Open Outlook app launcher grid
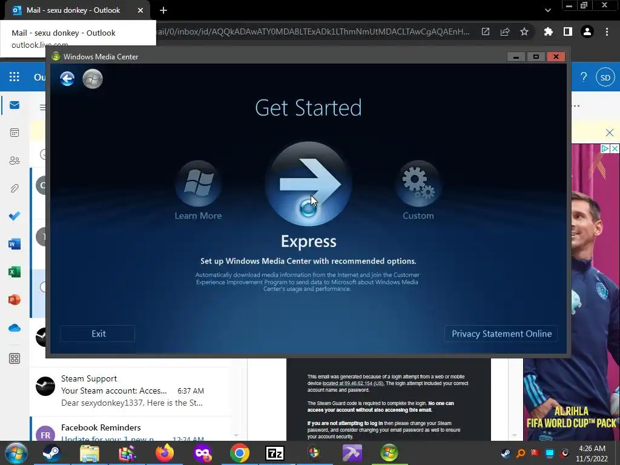 [15, 77]
